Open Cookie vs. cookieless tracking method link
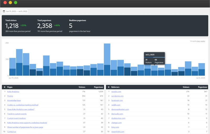Image resolution: width=210 pixels, height=134 pixels. tap(23, 105)
